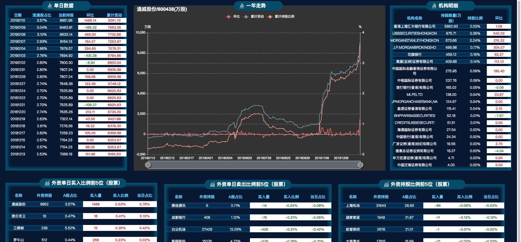Click 白云机场 in the sell-ratio table

pos(179,229)
